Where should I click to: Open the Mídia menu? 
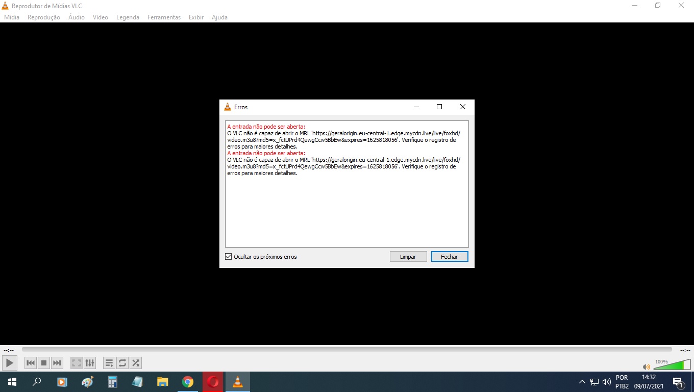(x=12, y=17)
